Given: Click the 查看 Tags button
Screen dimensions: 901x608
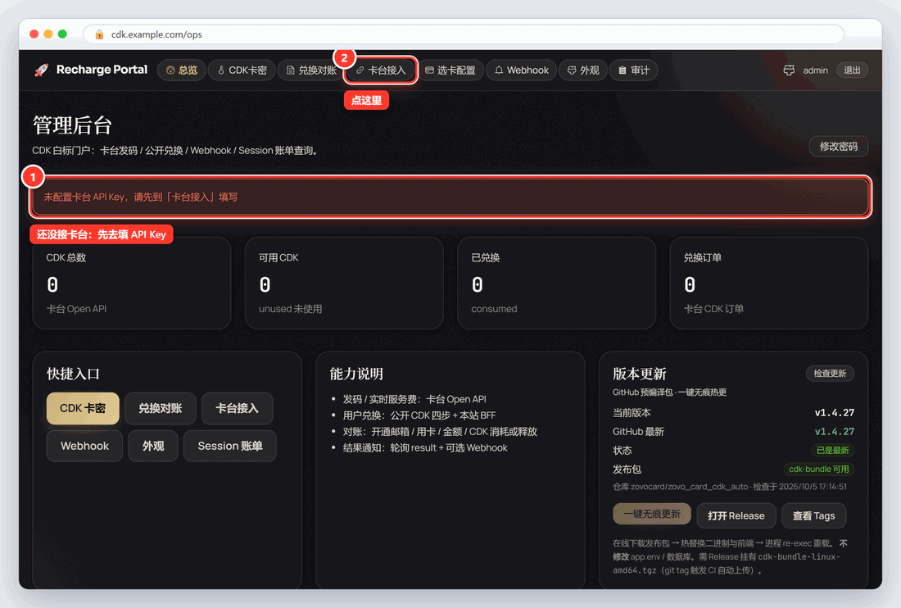Looking at the screenshot, I should coord(813,515).
